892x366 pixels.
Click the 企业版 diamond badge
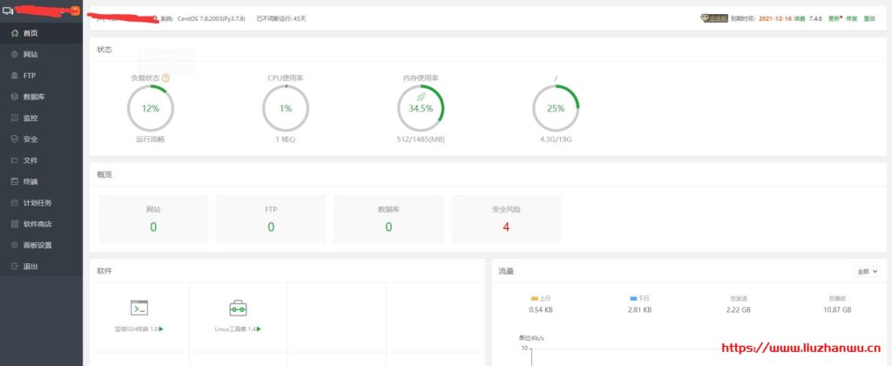713,17
